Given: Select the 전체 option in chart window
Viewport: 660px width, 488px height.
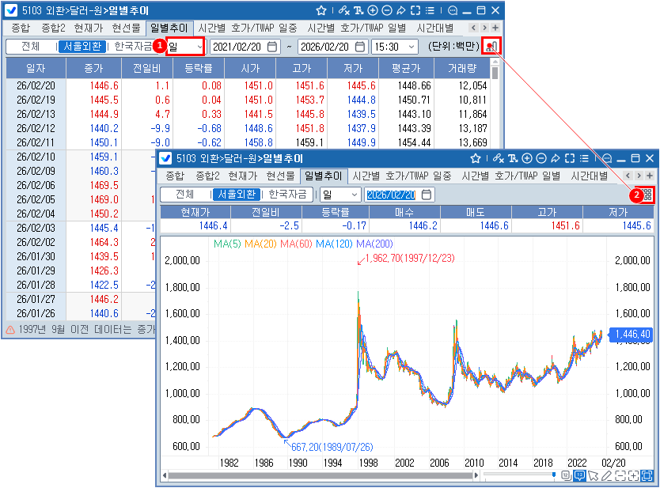Looking at the screenshot, I should point(185,195).
